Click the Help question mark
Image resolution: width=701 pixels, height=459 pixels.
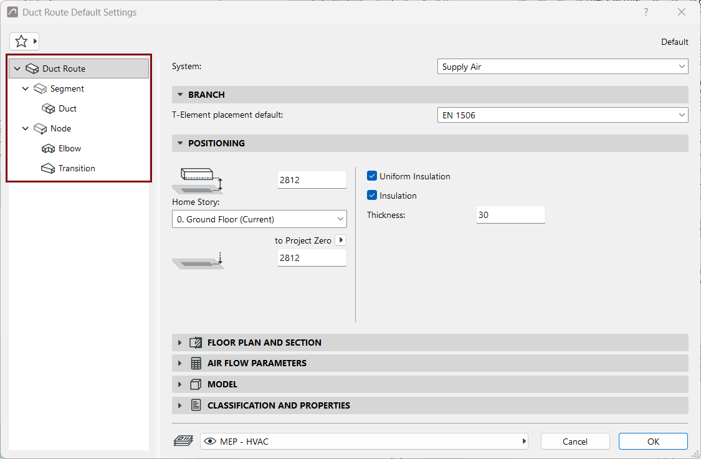click(x=646, y=12)
